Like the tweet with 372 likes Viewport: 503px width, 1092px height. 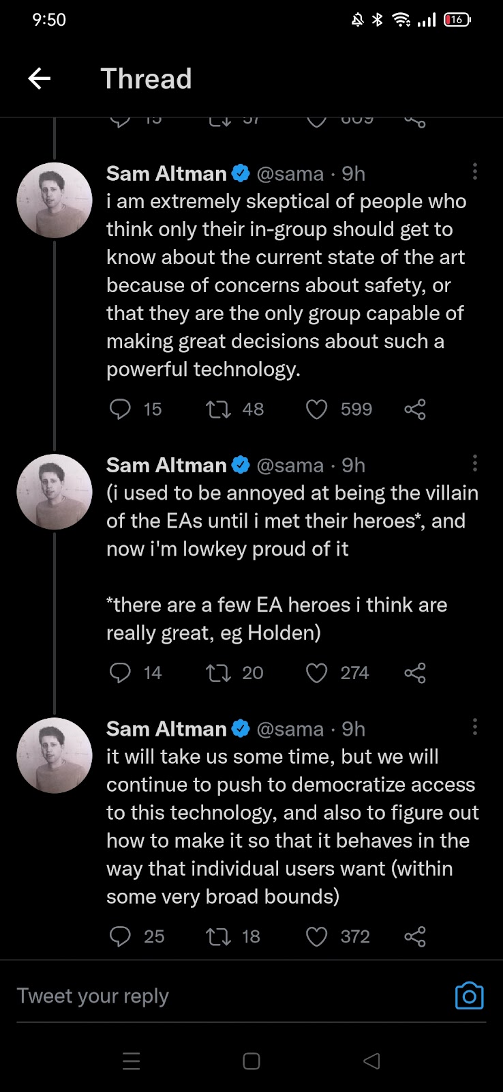[316, 936]
